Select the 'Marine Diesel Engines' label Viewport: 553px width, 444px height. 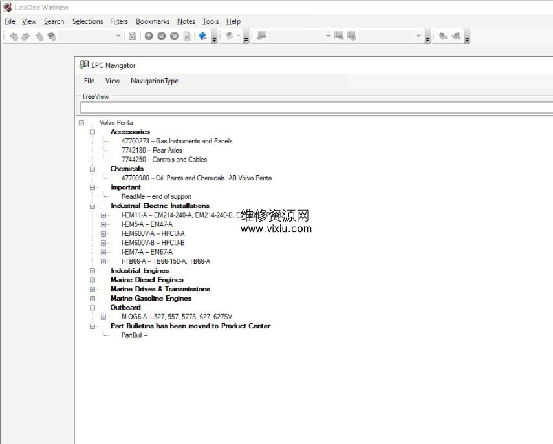click(x=147, y=280)
